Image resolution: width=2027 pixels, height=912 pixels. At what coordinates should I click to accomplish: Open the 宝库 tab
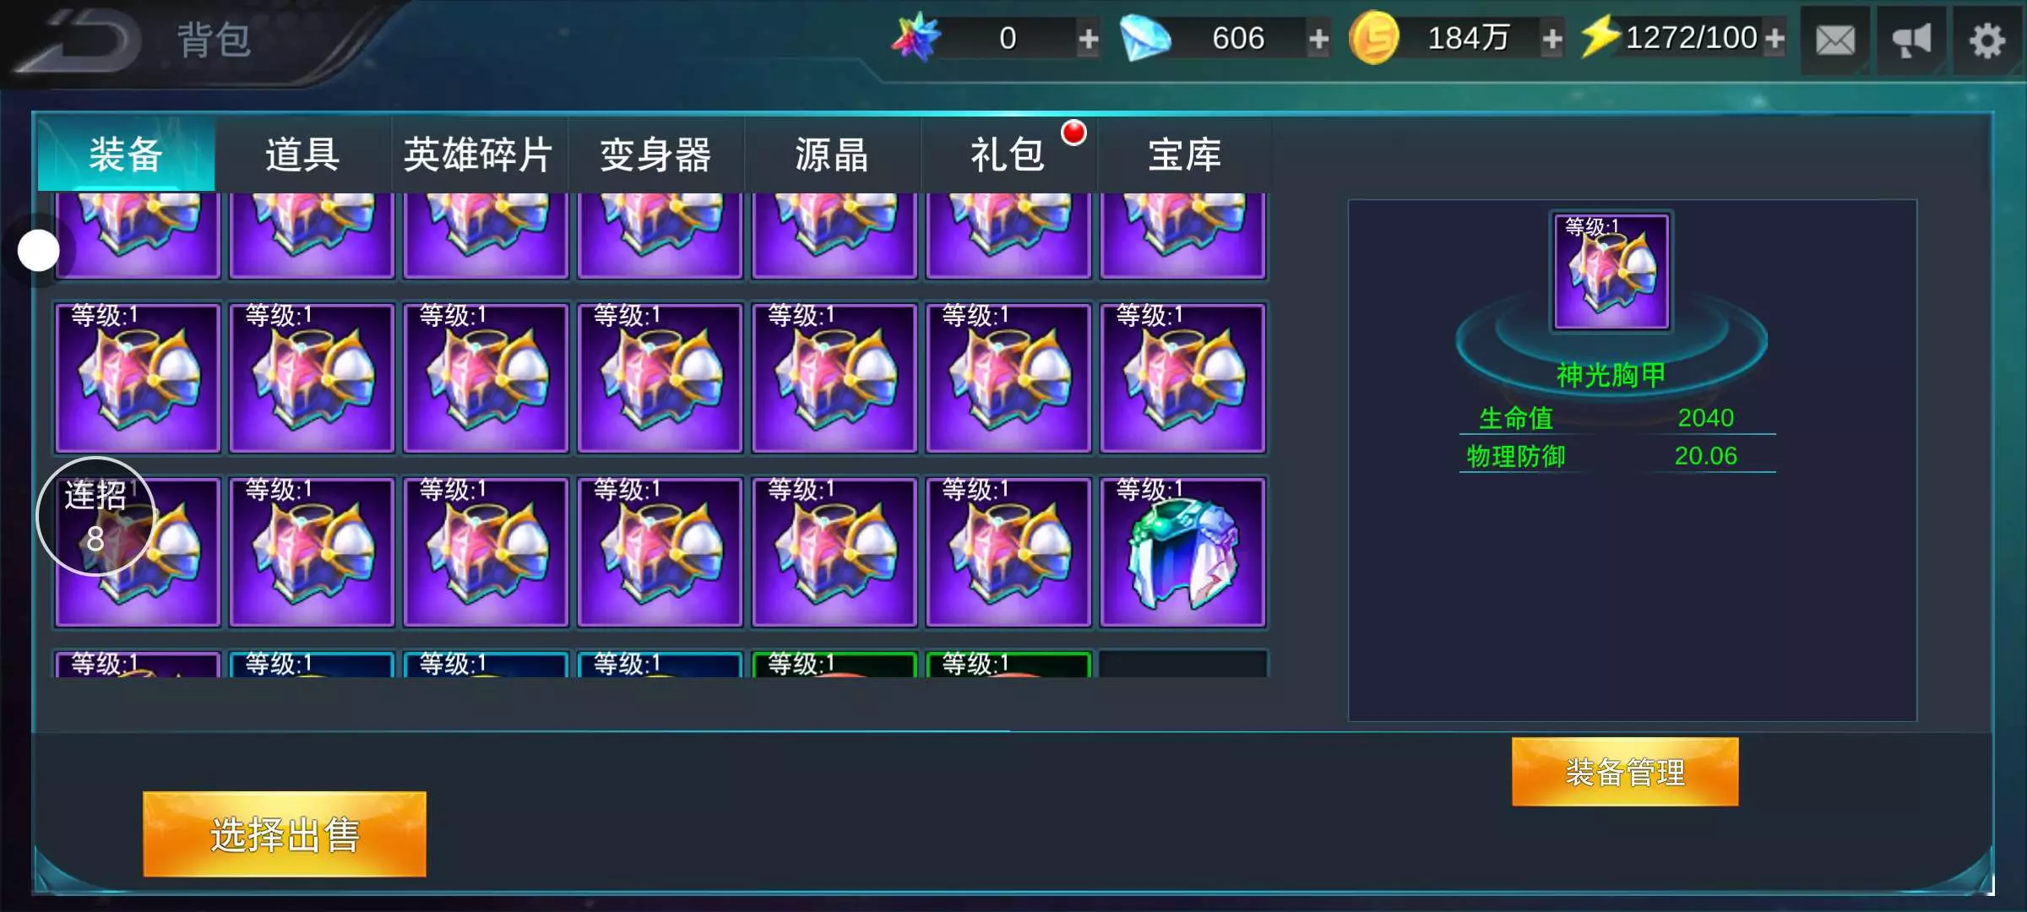click(1184, 155)
